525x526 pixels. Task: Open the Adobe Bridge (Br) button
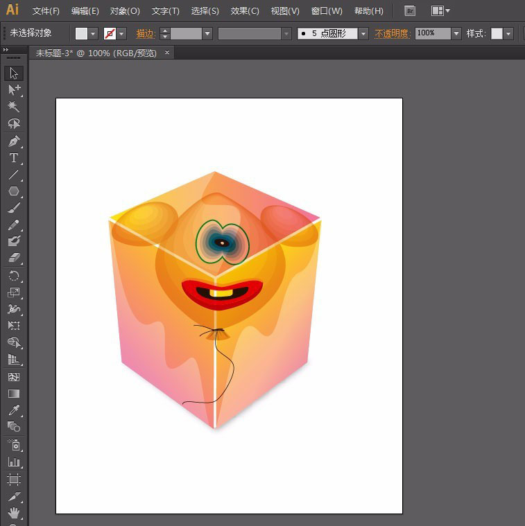pos(410,11)
